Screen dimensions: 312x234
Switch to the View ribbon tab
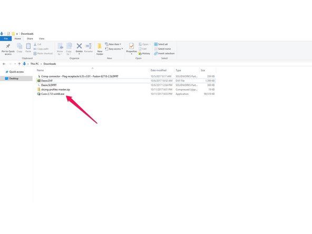(42, 38)
